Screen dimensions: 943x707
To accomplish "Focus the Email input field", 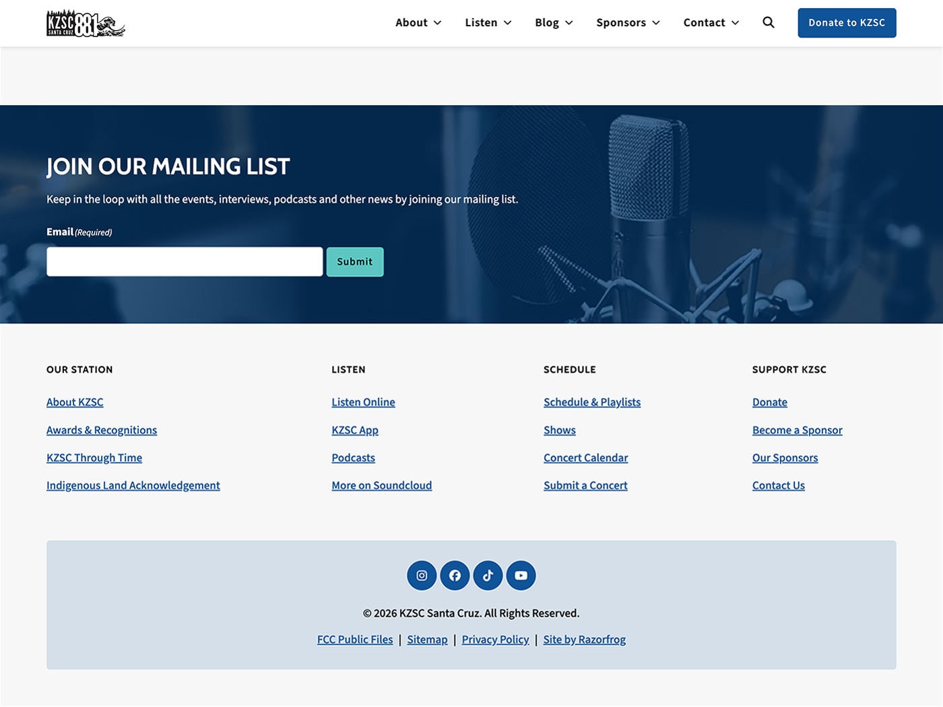I will tap(185, 262).
